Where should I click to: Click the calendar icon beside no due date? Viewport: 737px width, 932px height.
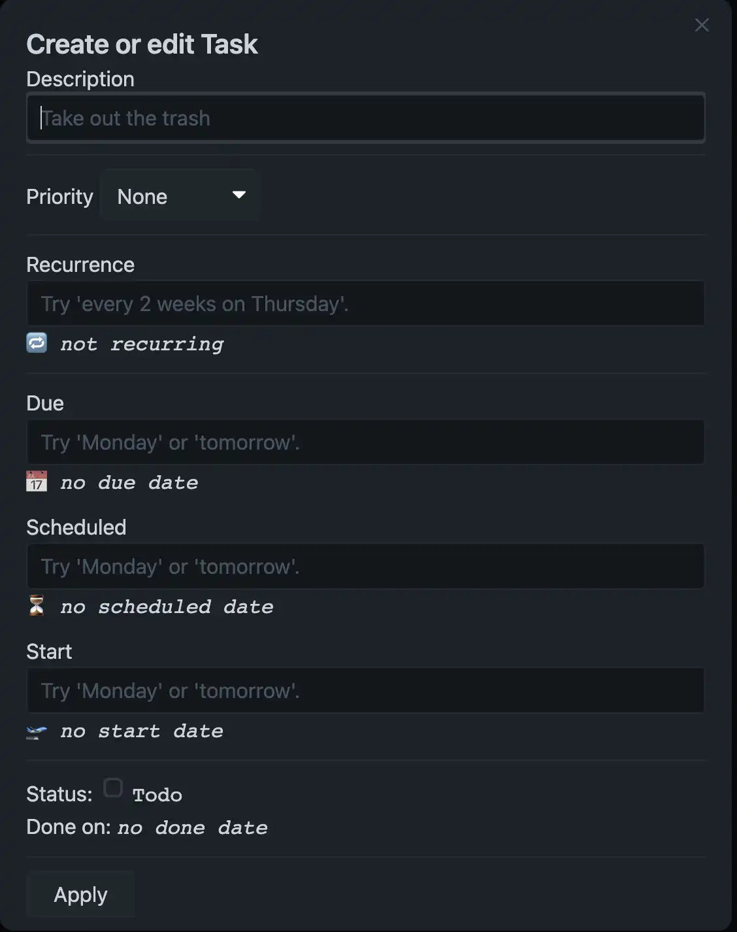(x=37, y=482)
